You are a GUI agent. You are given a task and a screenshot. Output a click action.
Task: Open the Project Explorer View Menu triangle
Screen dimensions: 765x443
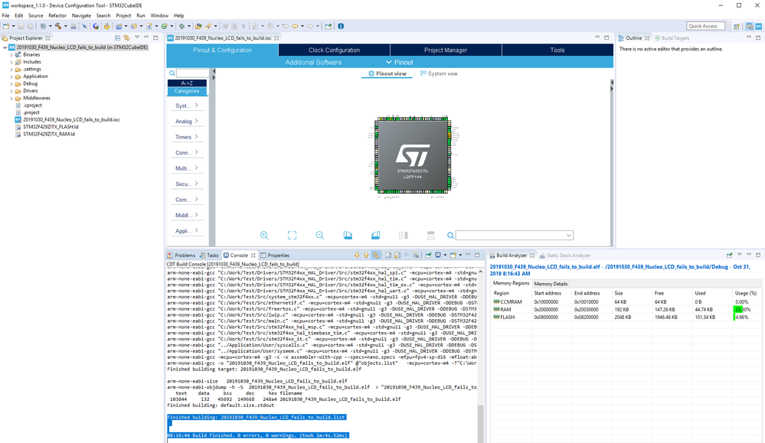pos(137,37)
